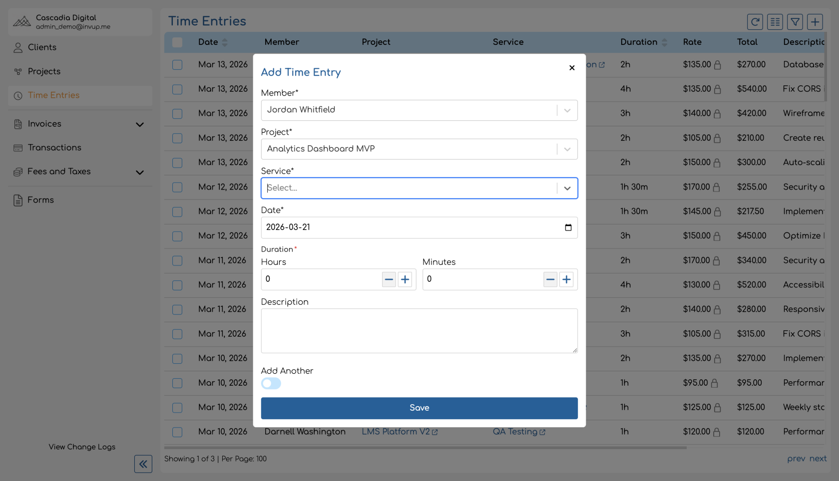Image resolution: width=839 pixels, height=481 pixels.
Task: Click the $540.00 total cell
Action: (752, 89)
